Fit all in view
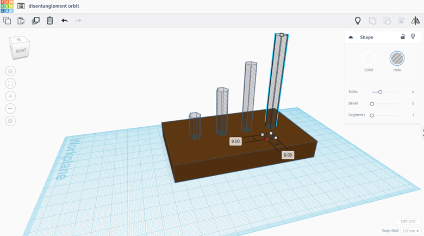The image size is (424, 236). click(x=10, y=84)
